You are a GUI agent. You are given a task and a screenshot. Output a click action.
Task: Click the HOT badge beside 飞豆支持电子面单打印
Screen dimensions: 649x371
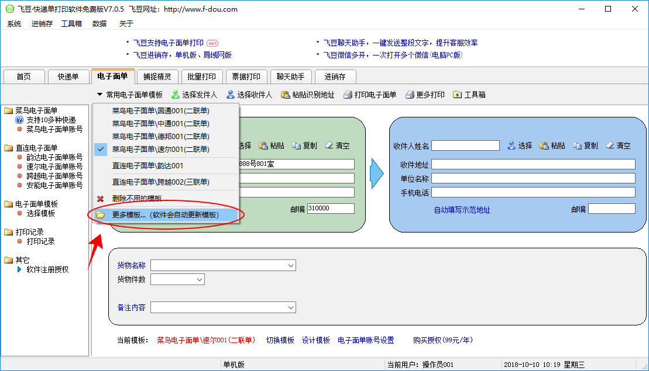click(x=212, y=43)
